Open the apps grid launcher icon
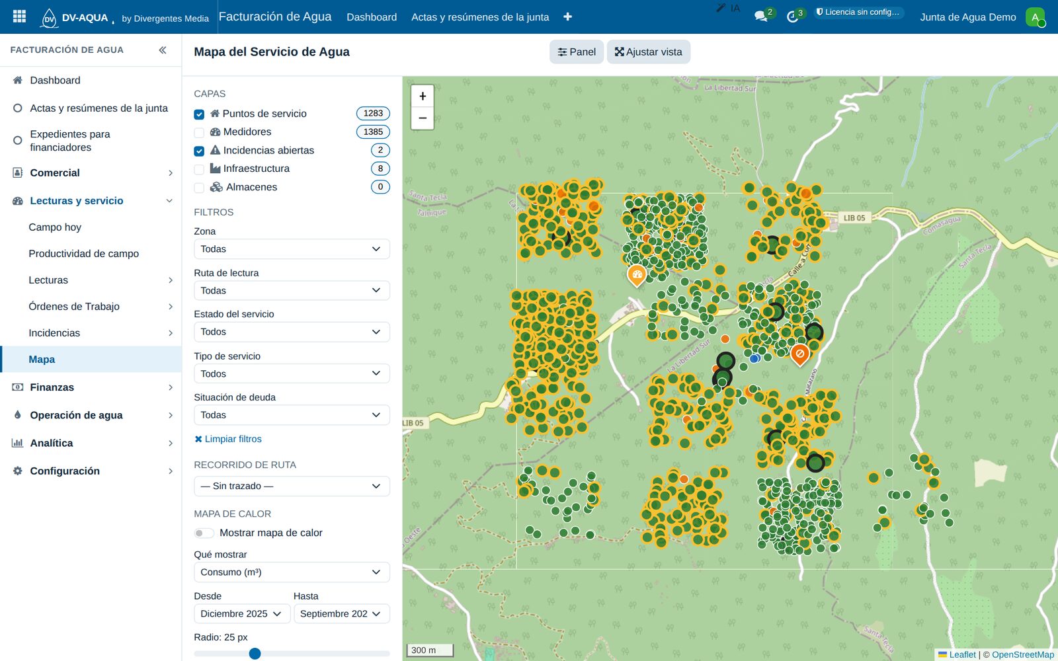The width and height of the screenshot is (1058, 661). click(19, 17)
